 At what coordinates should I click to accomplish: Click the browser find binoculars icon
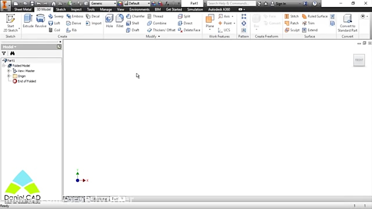(12, 53)
